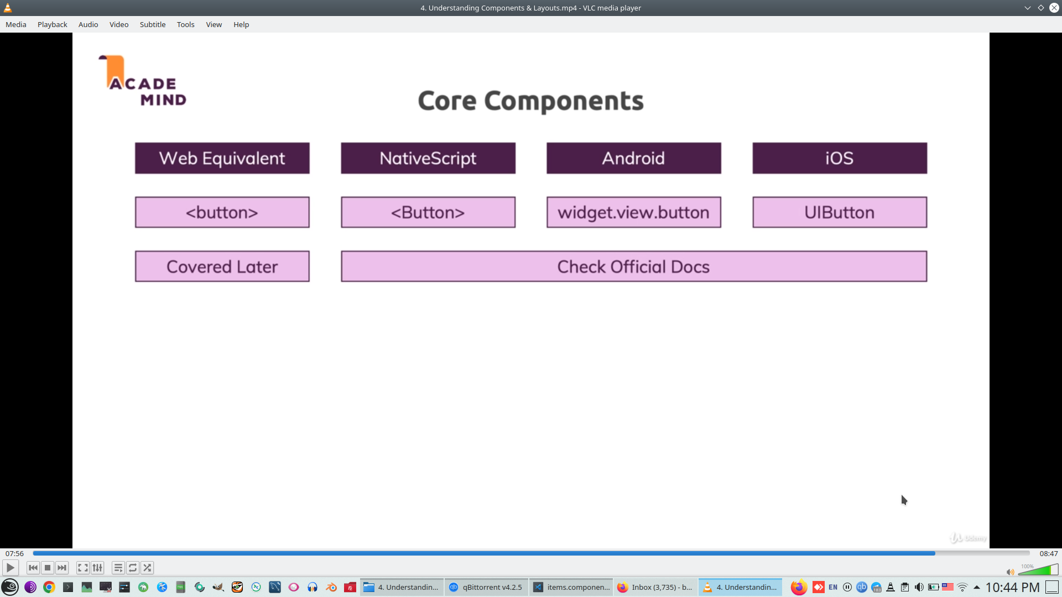Open the Media menu
Screen dimensions: 1062x597
coord(16,24)
